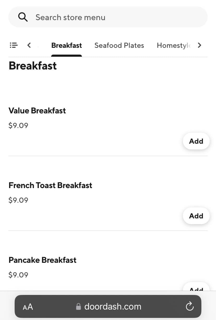The height and width of the screenshot is (320, 216).
Task: View the French Toast Breakfast item
Action: 50,185
